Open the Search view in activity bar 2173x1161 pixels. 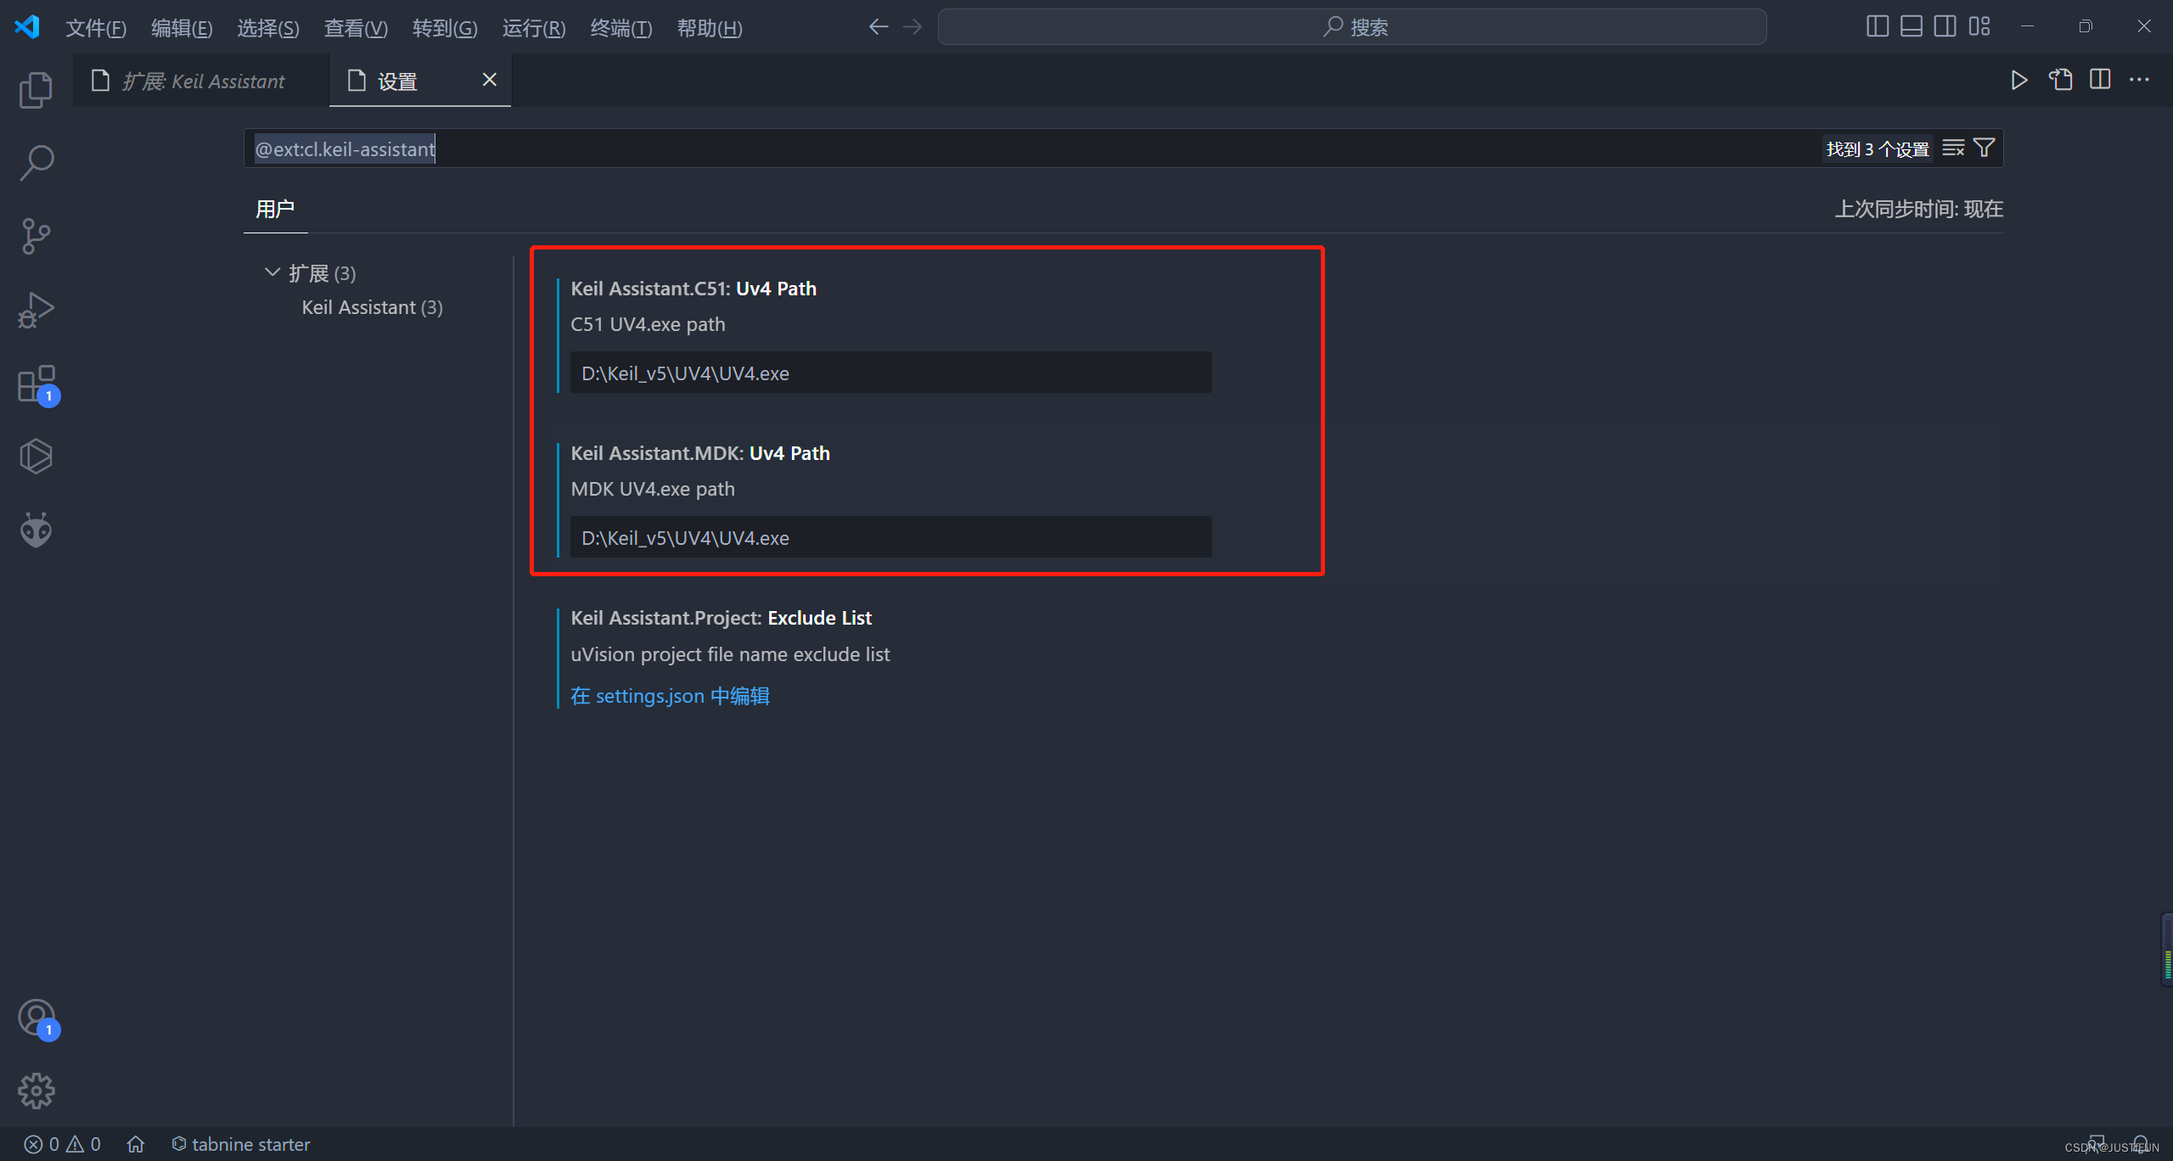(x=36, y=163)
